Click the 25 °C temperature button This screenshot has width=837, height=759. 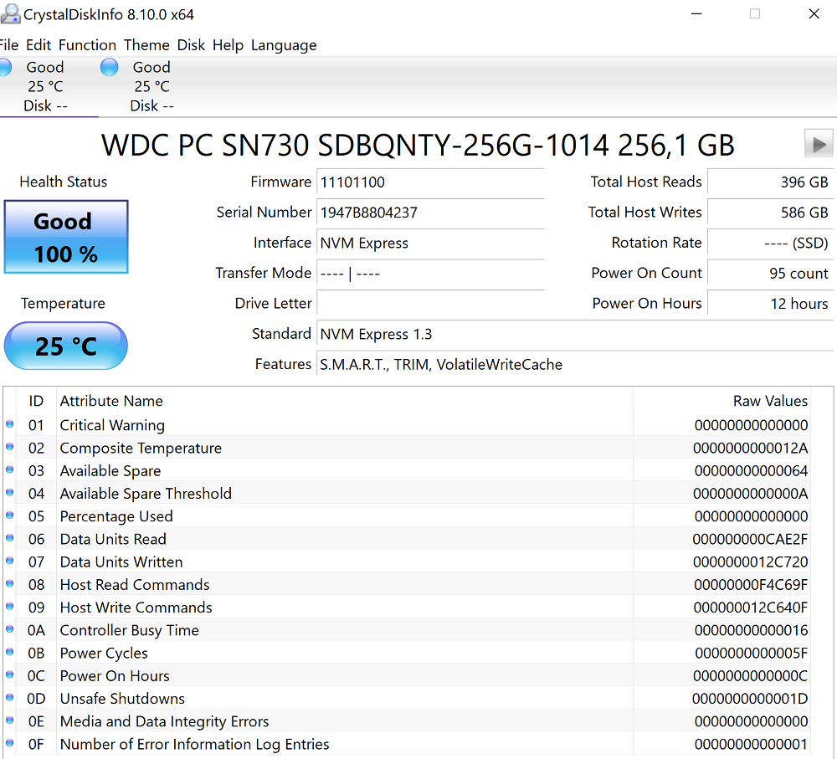click(x=66, y=346)
